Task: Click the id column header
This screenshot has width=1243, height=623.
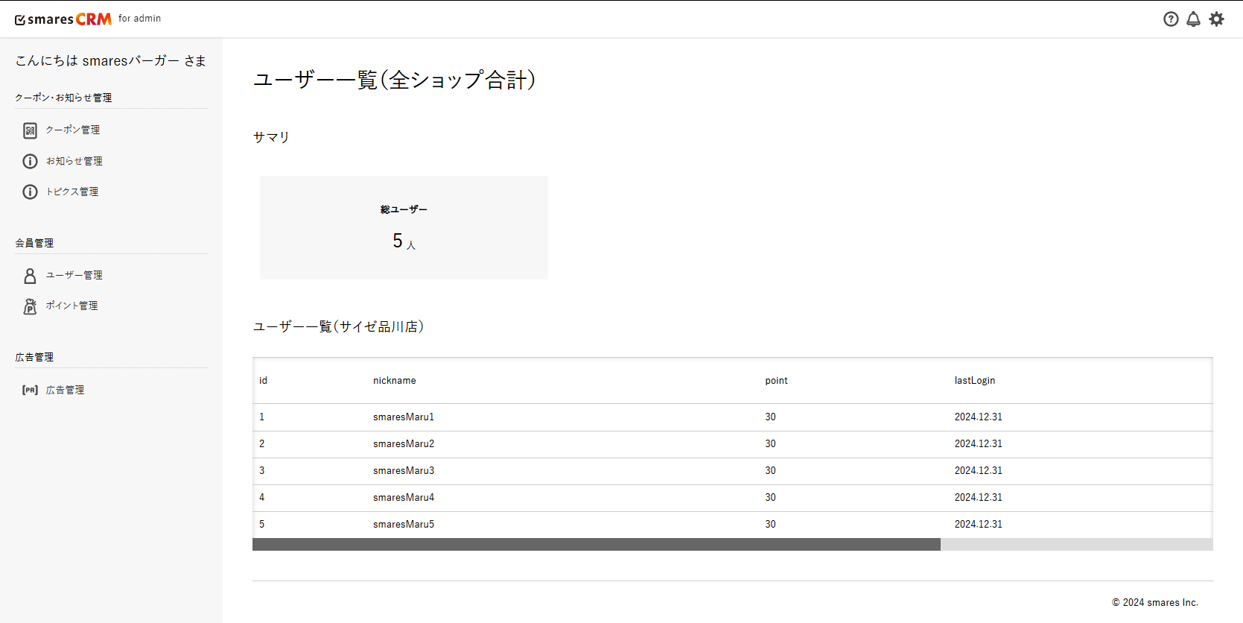Action: tap(263, 381)
